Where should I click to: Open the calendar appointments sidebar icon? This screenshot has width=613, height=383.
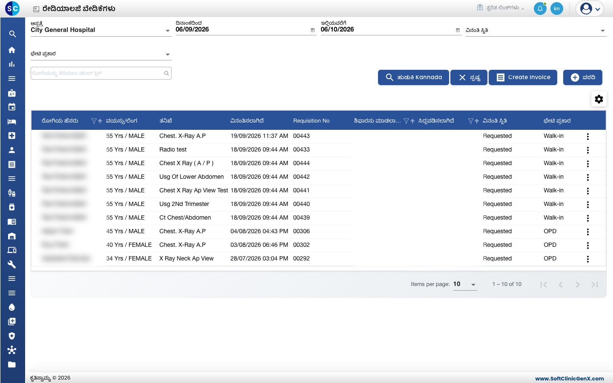click(12, 107)
